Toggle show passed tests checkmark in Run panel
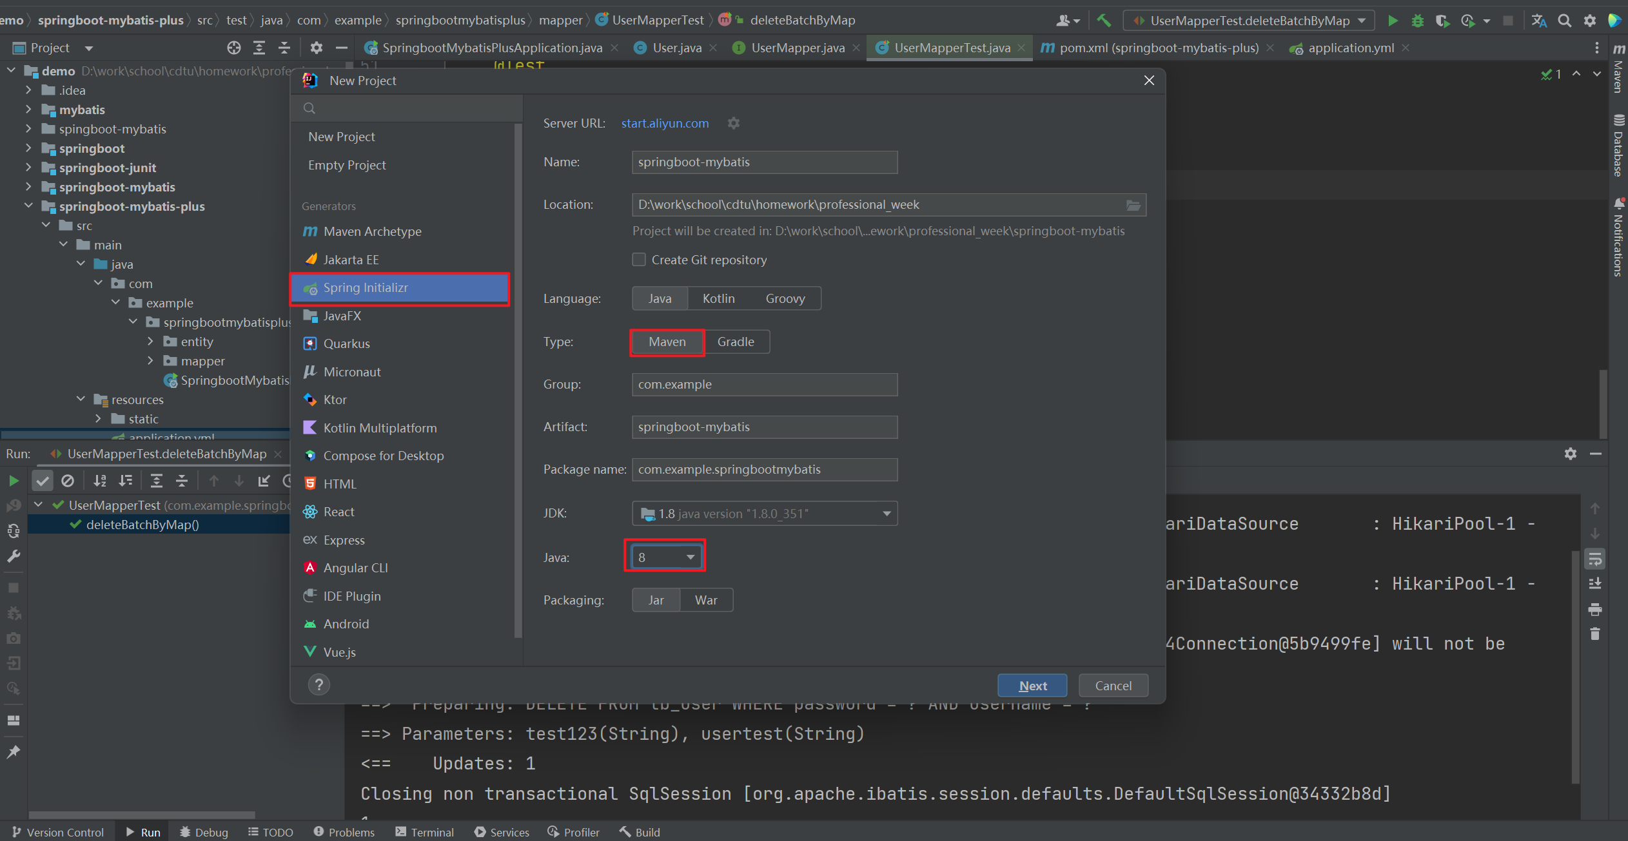Screen dimensions: 1628x841 coord(43,481)
